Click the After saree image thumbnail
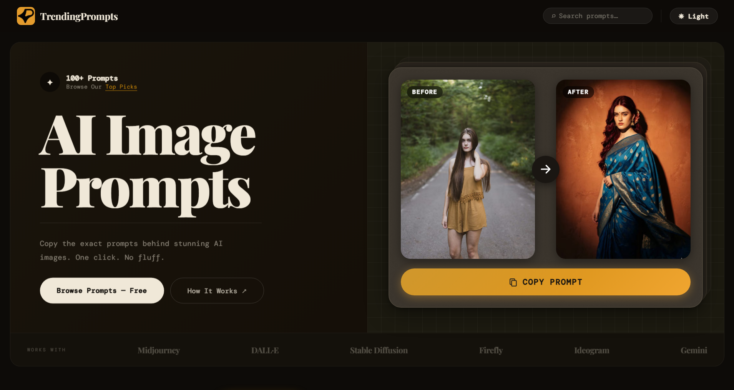Screen dimensions: 734x390 623,169
